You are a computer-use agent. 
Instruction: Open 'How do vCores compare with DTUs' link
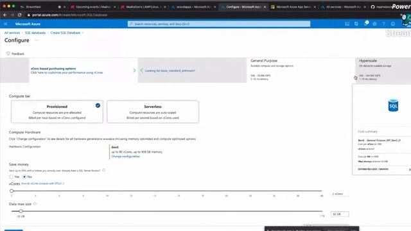coord(42,184)
